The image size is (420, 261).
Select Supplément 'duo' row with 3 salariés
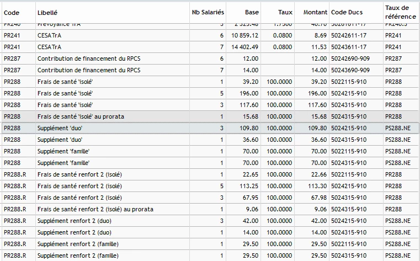pos(210,128)
